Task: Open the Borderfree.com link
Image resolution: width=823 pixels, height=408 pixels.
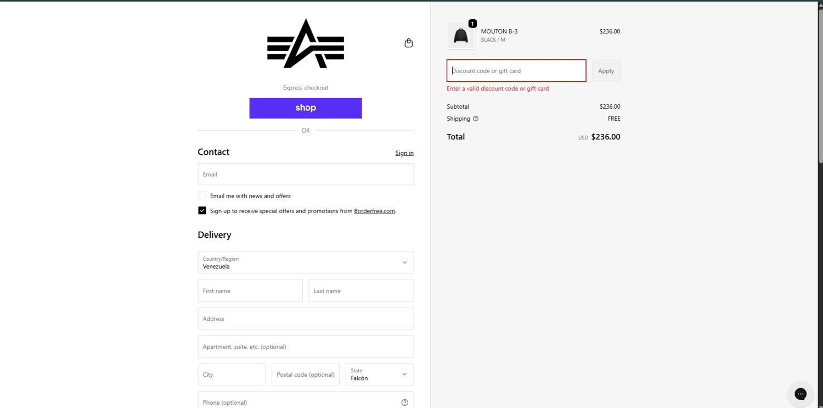Action: pos(374,211)
